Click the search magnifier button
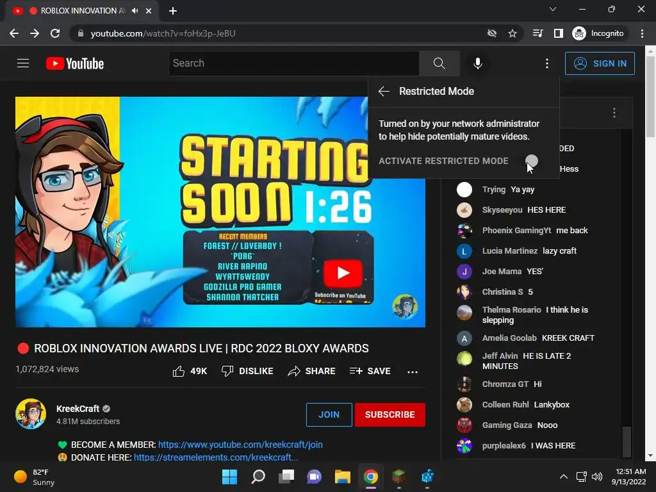The image size is (656, 492). [439, 63]
